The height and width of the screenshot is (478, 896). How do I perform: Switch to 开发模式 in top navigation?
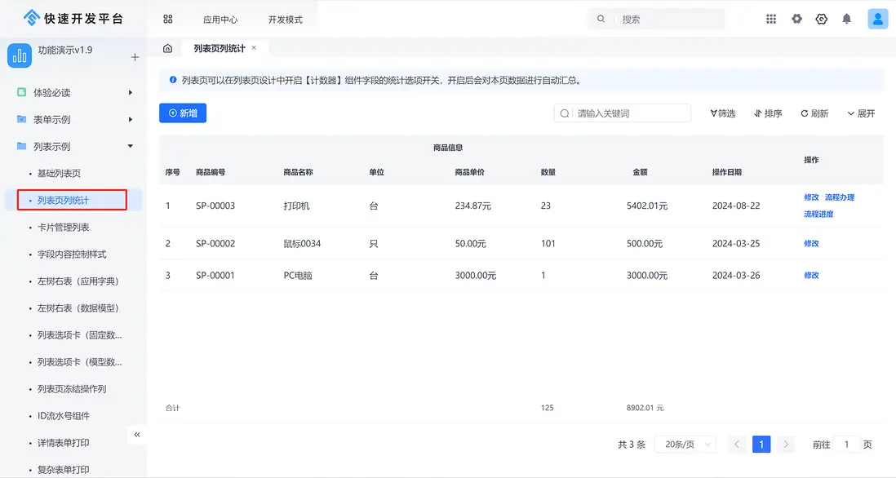285,20
